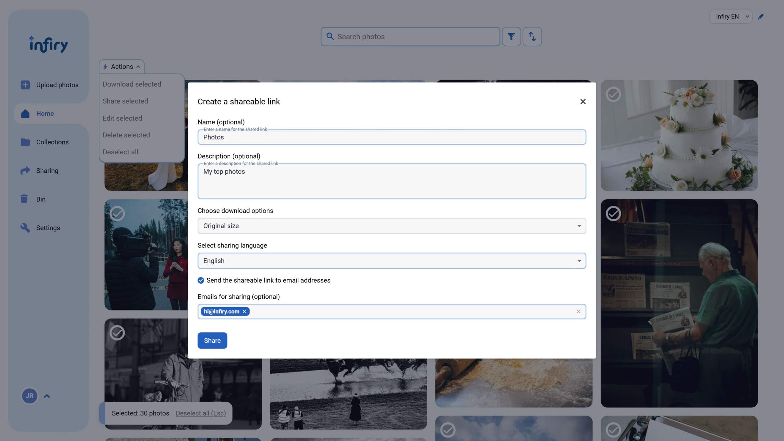This screenshot has width=784, height=441.
Task: Clear all emails in sharing field
Action: pyautogui.click(x=578, y=311)
